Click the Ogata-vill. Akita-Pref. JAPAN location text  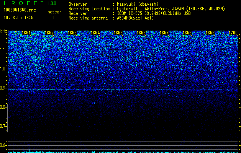tap(171, 9)
